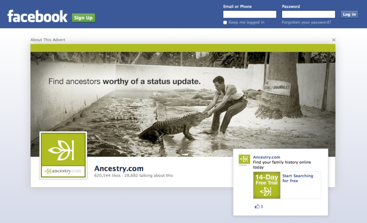This screenshot has width=367, height=223.
Task: Focus the Email or Phone field
Action: [x=249, y=14]
